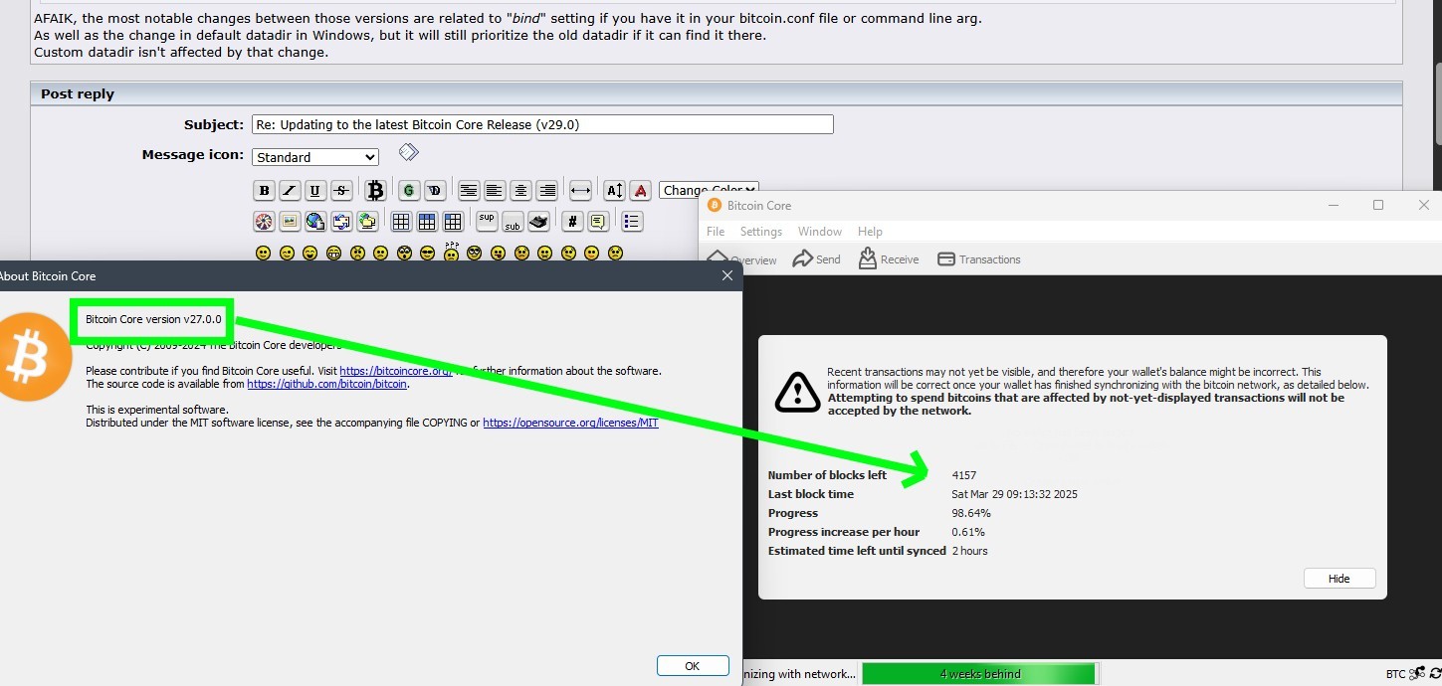Insert the Bitcoin symbol BBCode
Image resolution: width=1442 pixels, height=686 pixels.
click(375, 191)
